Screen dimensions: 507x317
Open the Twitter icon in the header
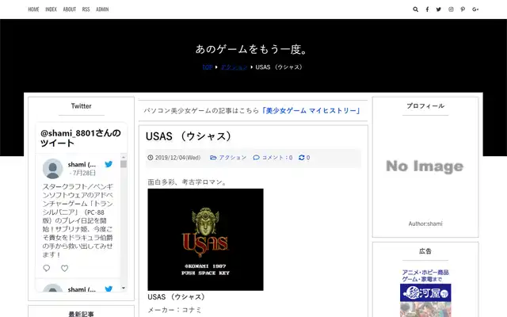(x=438, y=10)
